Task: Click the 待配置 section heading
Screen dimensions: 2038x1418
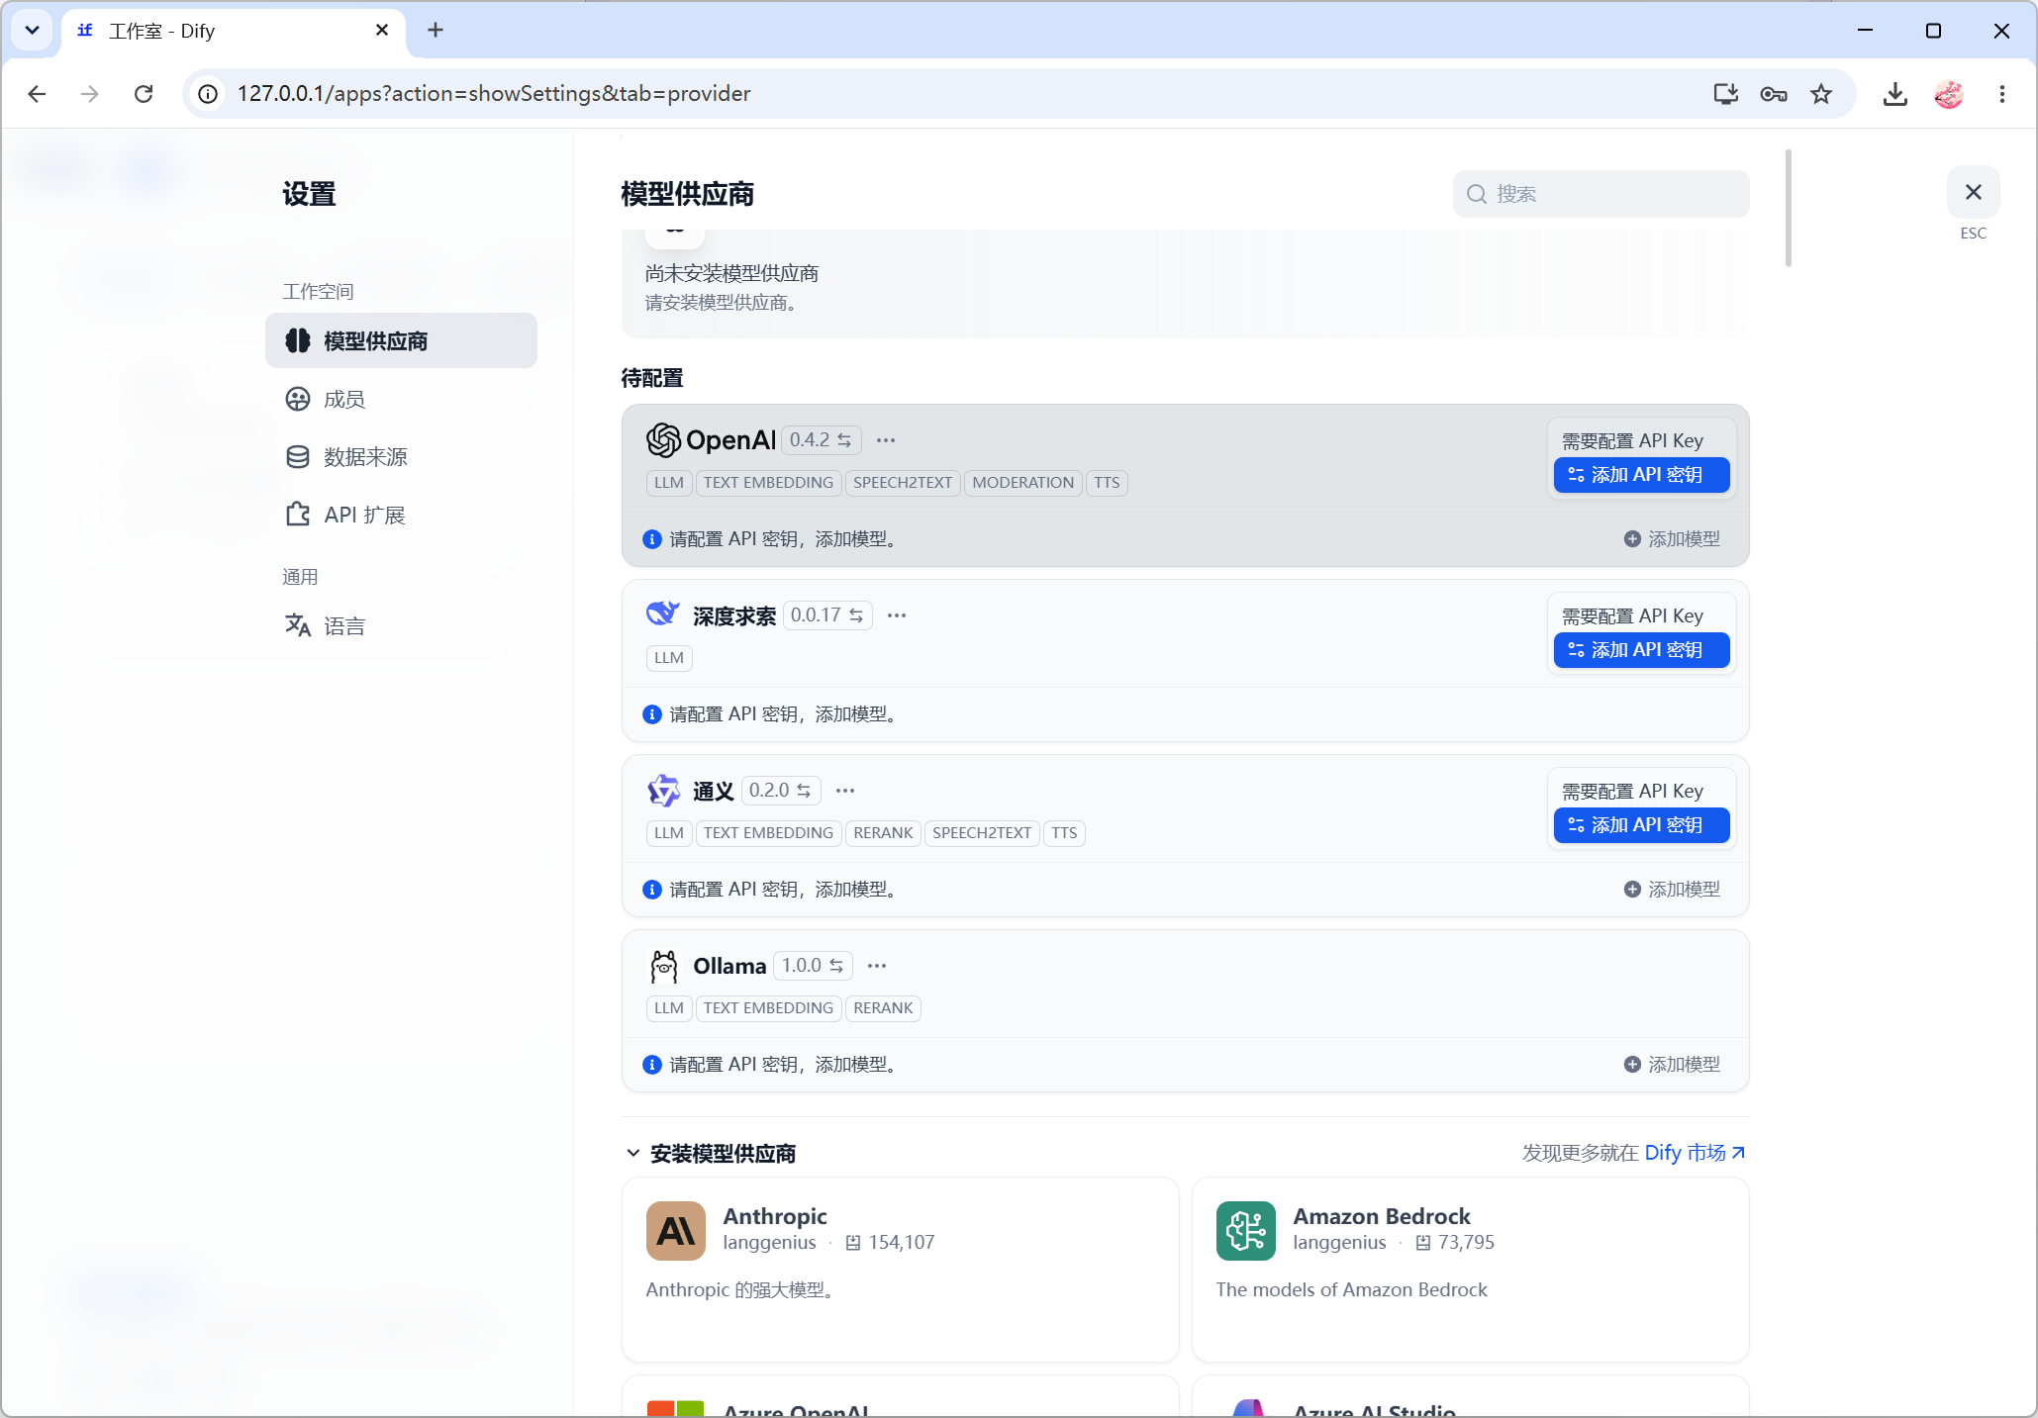Action: coord(652,378)
